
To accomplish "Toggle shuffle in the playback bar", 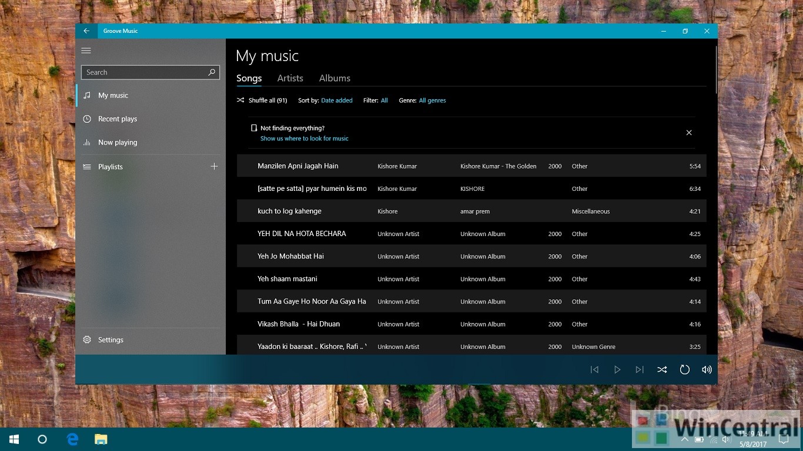I will pyautogui.click(x=662, y=369).
